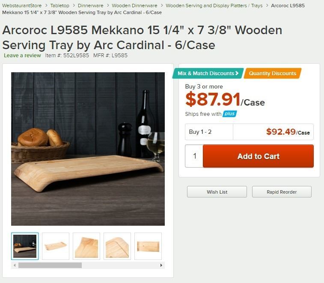Click the blue Plus shipping badge
Viewport: 324px width, 283px height.
230,114
